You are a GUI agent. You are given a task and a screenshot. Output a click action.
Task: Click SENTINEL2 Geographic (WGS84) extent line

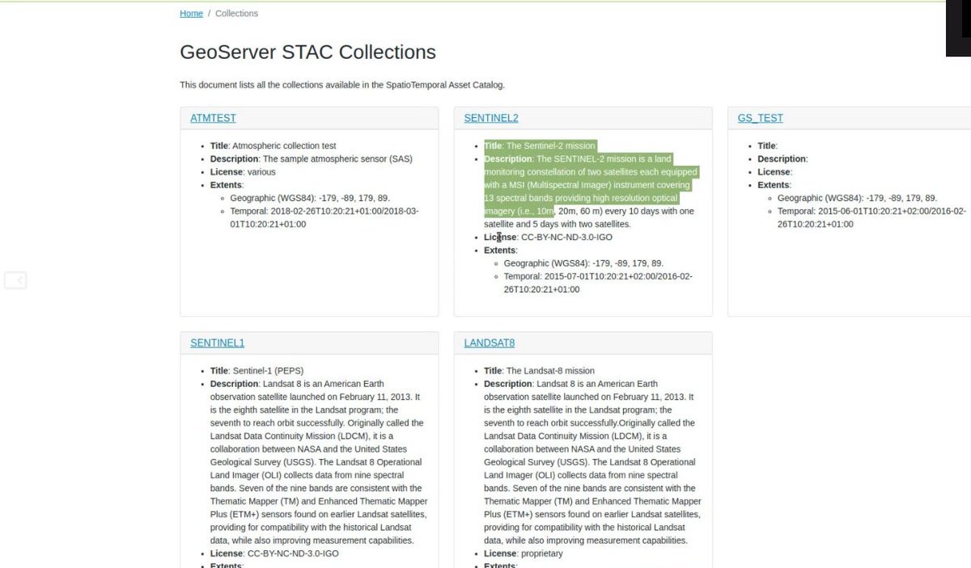(x=583, y=263)
